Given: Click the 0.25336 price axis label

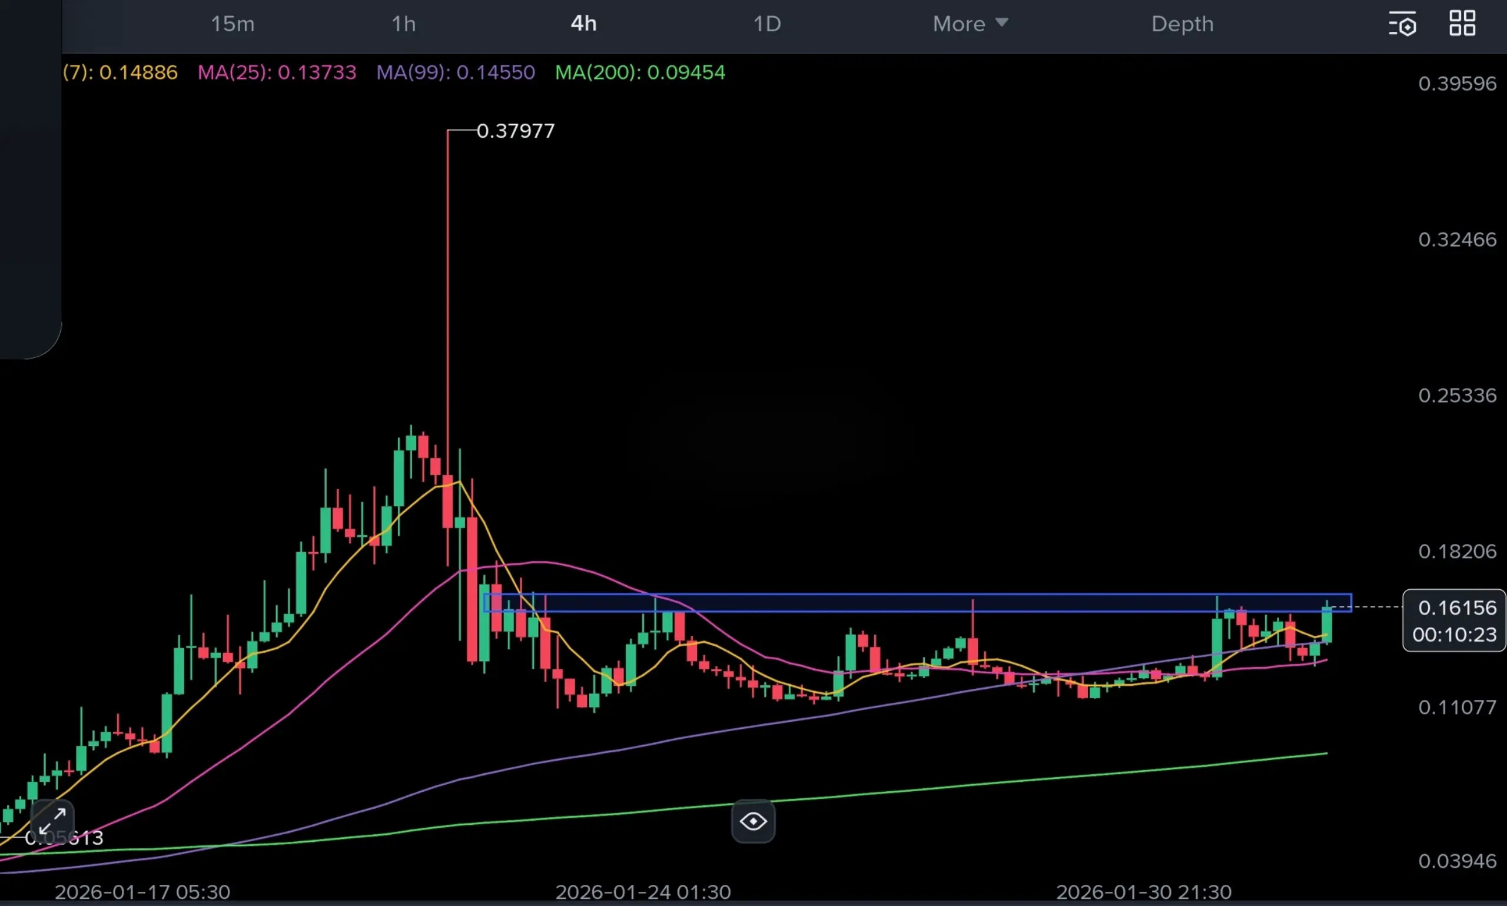Looking at the screenshot, I should pos(1457,396).
